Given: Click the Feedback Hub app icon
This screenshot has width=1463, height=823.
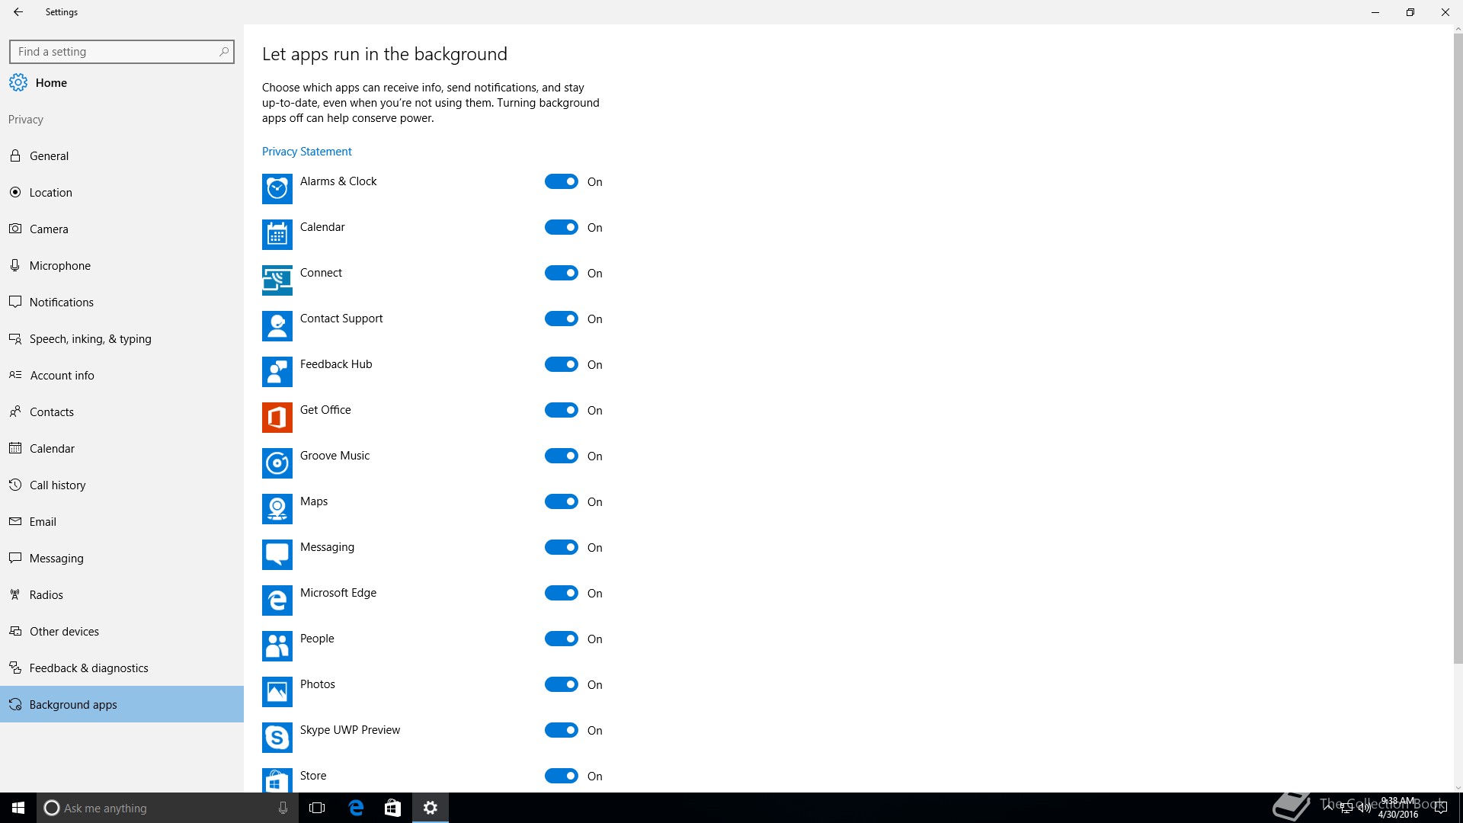Looking at the screenshot, I should click(x=277, y=372).
